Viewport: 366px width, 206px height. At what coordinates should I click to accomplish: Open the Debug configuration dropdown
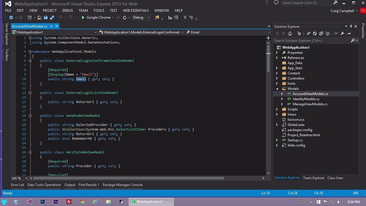[141, 17]
